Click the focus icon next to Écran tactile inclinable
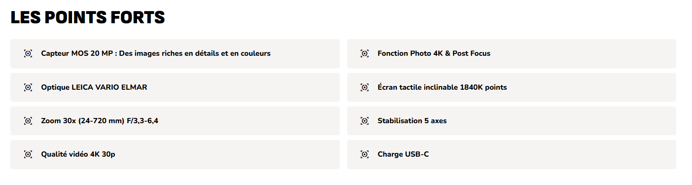This screenshot has height=185, width=692. pos(364,87)
